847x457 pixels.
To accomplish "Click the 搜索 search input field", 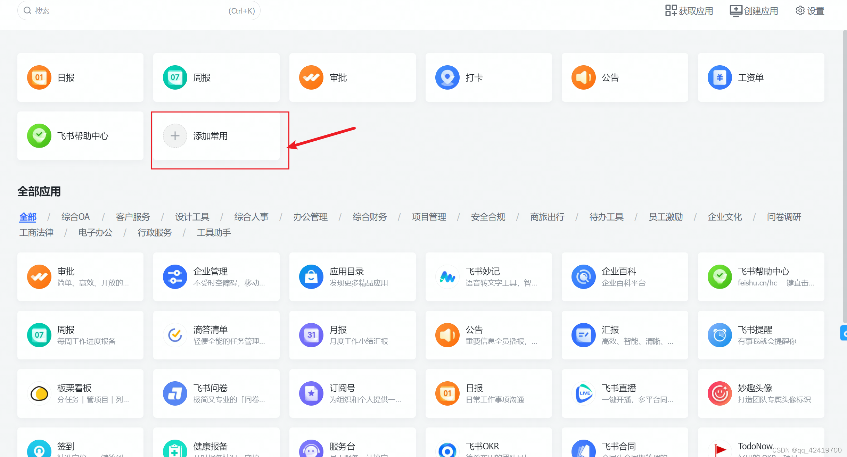I will pyautogui.click(x=132, y=11).
